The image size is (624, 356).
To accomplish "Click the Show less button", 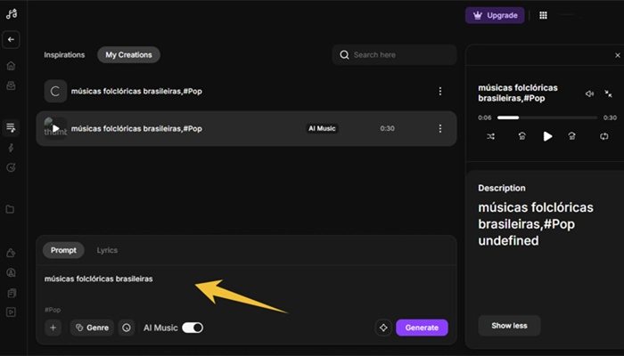I will pyautogui.click(x=509, y=326).
